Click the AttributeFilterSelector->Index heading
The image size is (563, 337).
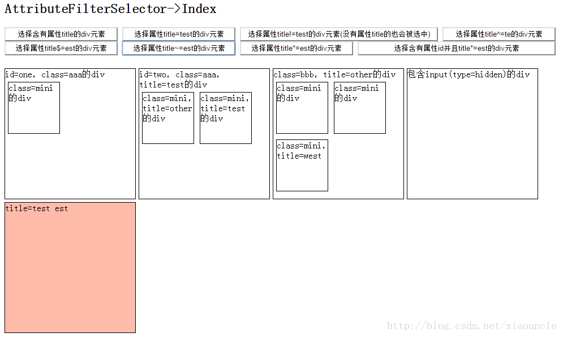pyautogui.click(x=110, y=8)
